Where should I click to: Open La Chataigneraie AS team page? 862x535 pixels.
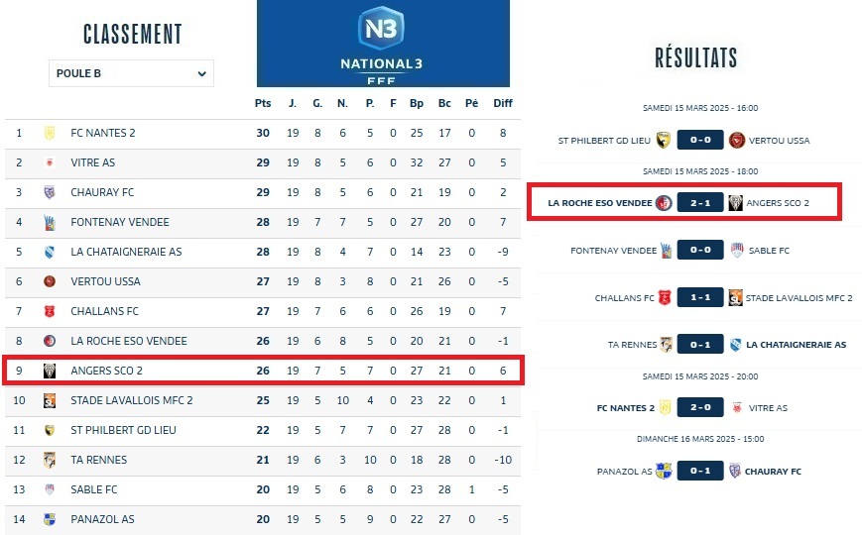pyautogui.click(x=126, y=252)
